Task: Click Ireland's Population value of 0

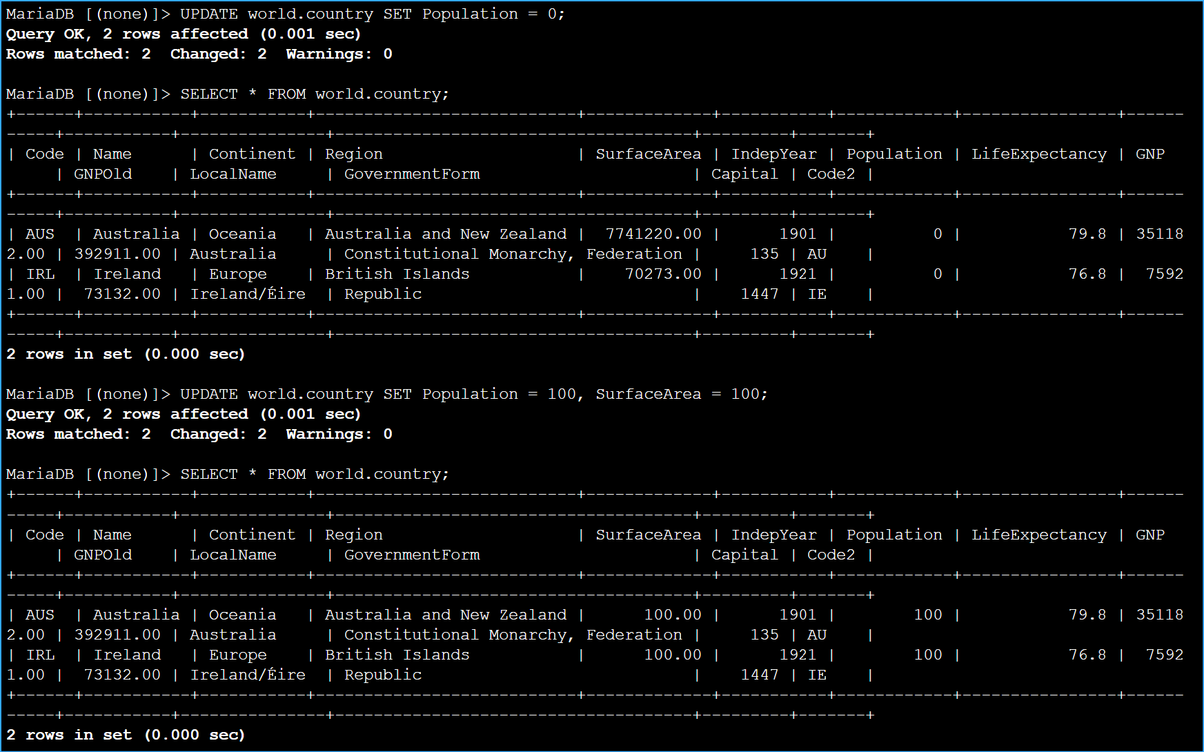Action: coord(937,274)
